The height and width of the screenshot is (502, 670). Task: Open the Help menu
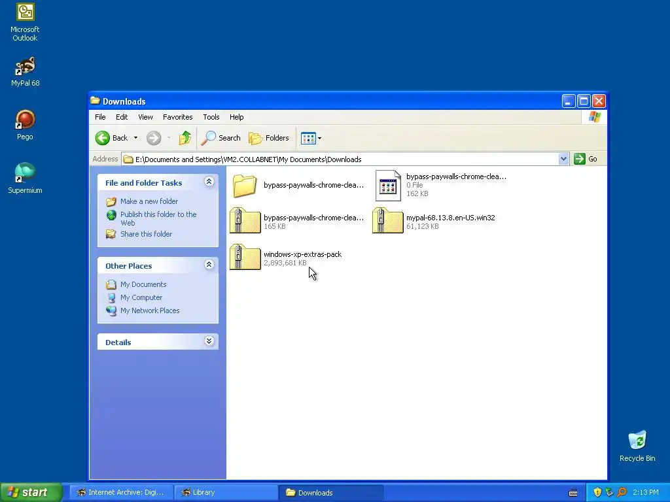[236, 117]
